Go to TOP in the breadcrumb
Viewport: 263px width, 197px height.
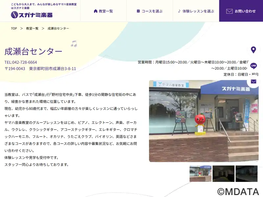[x=14, y=29]
